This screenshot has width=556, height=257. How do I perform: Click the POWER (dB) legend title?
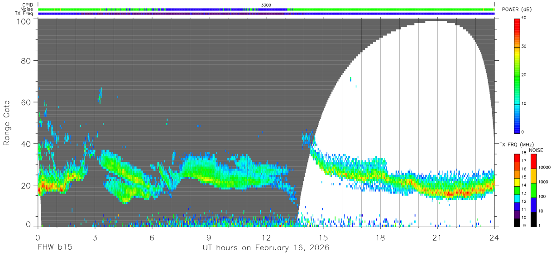pyautogui.click(x=516, y=10)
